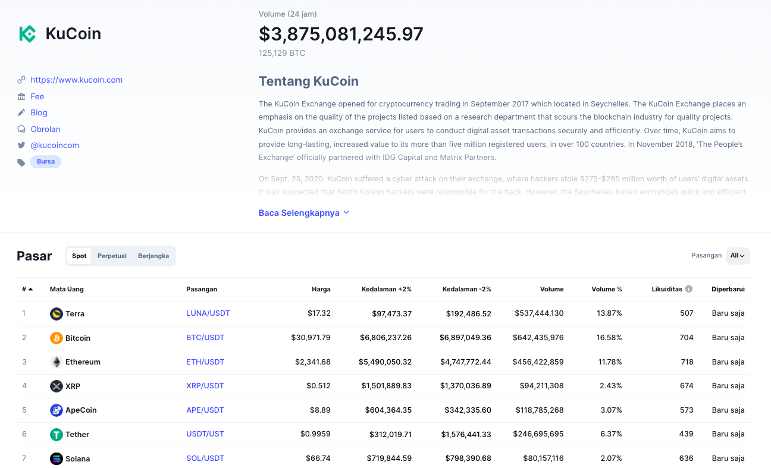
Task: Click the KuCoin logo icon
Action: [x=27, y=34]
